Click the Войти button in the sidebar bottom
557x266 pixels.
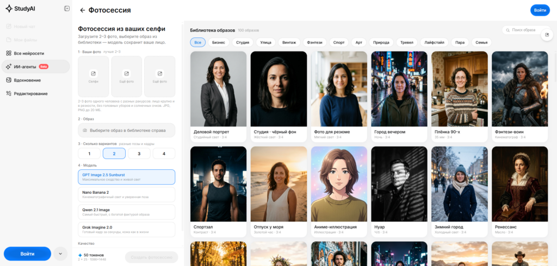[27, 254]
